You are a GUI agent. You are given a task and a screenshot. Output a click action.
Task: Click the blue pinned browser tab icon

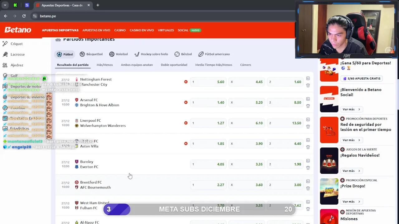[x=27, y=5]
